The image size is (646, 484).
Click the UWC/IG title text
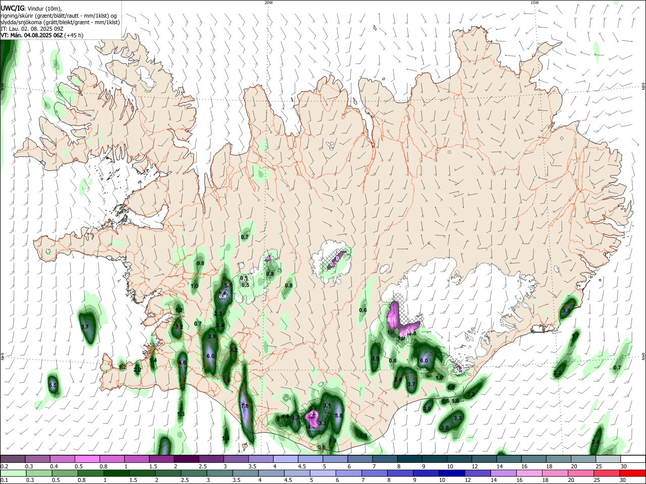[12, 9]
